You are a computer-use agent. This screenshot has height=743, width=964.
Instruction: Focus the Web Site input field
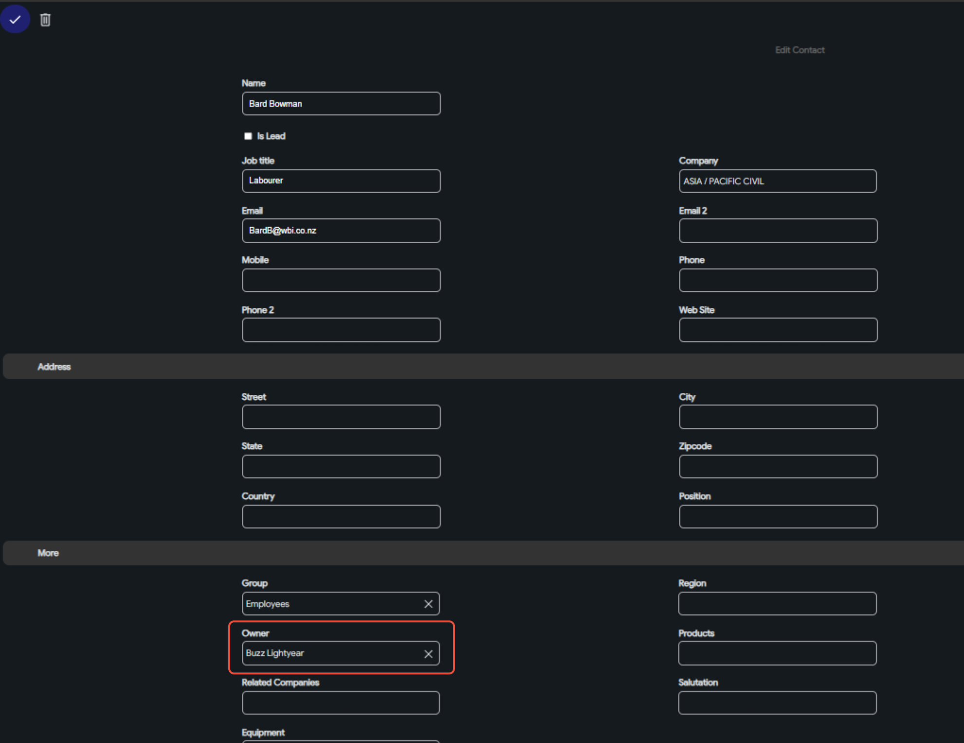[x=778, y=330]
